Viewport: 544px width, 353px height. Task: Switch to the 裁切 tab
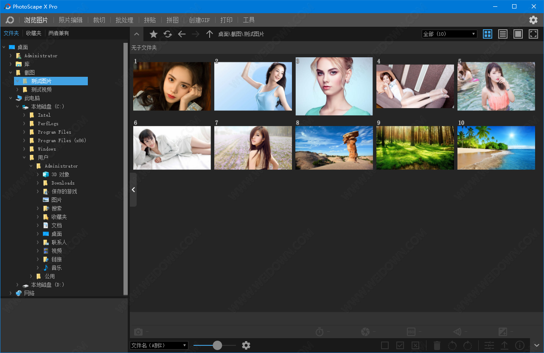pyautogui.click(x=99, y=20)
